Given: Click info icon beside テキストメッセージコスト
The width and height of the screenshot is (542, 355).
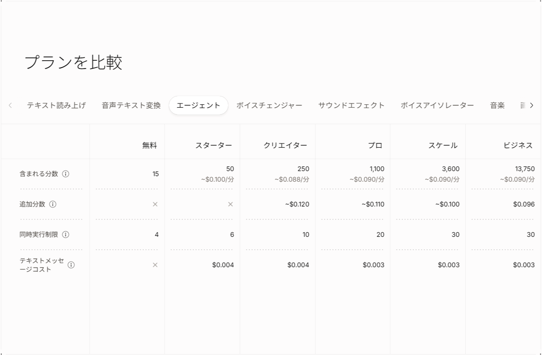Looking at the screenshot, I should click(71, 265).
